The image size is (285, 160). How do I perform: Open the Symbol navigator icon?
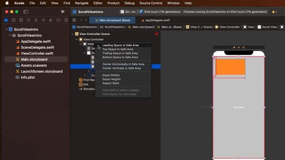21,20
